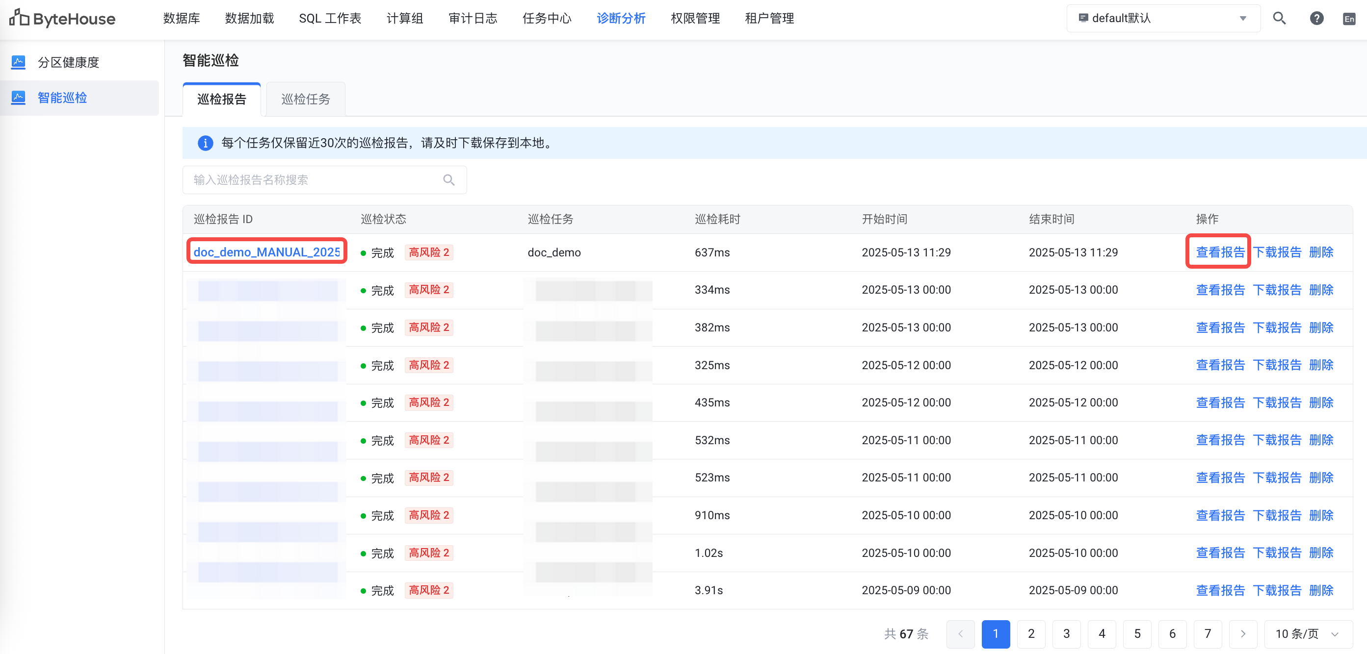
Task: Click 查看报告 for the 910ms row
Action: tap(1220, 515)
